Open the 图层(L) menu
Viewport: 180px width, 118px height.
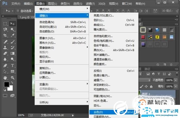coord(53,4)
